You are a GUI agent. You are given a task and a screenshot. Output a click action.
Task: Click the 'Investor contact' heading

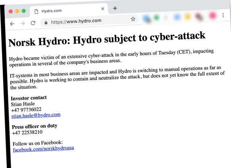pyautogui.click(x=29, y=98)
